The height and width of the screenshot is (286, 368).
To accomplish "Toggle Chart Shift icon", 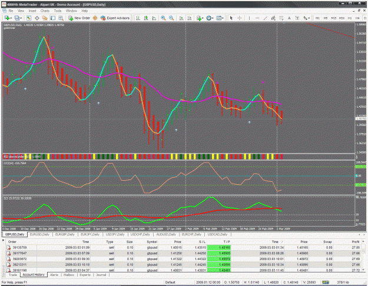I will 190,18.
